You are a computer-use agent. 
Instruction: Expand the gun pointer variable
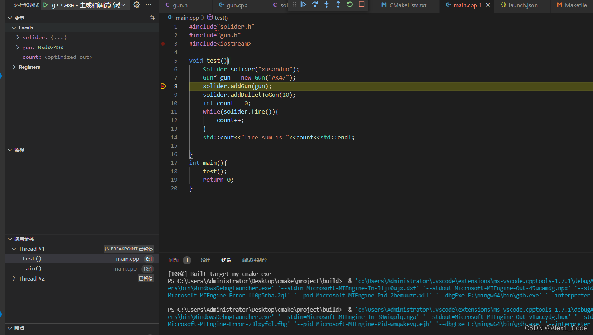tap(18, 47)
